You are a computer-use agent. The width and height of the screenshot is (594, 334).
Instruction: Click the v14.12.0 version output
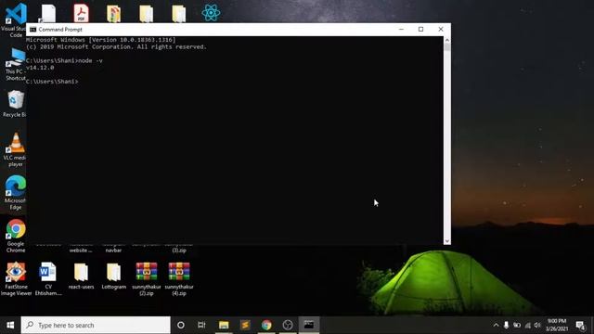(x=40, y=68)
